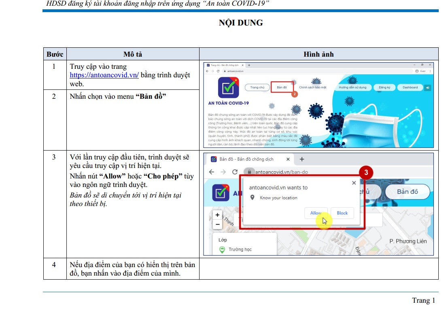The image size is (446, 310).
Task: Select the 'Trang chủ' menu item
Action: [257, 87]
